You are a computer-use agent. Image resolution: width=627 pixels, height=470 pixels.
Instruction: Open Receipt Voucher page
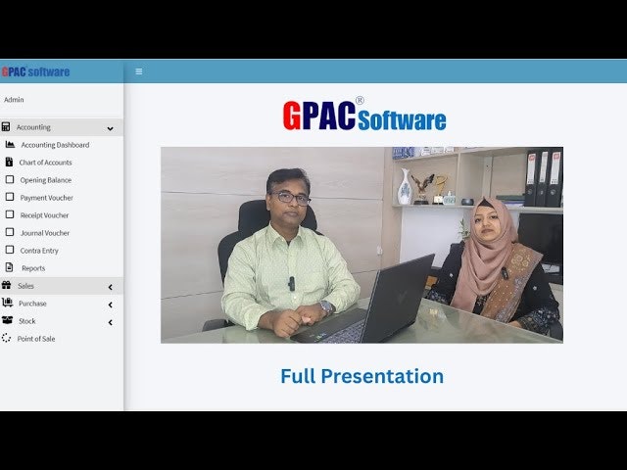44,215
